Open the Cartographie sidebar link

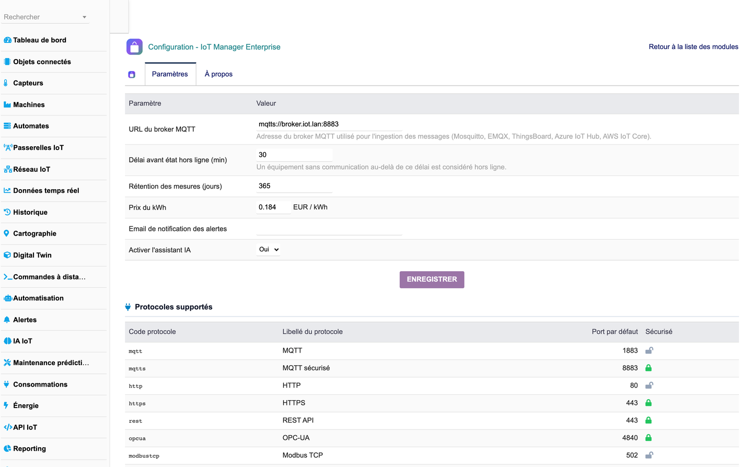point(34,233)
